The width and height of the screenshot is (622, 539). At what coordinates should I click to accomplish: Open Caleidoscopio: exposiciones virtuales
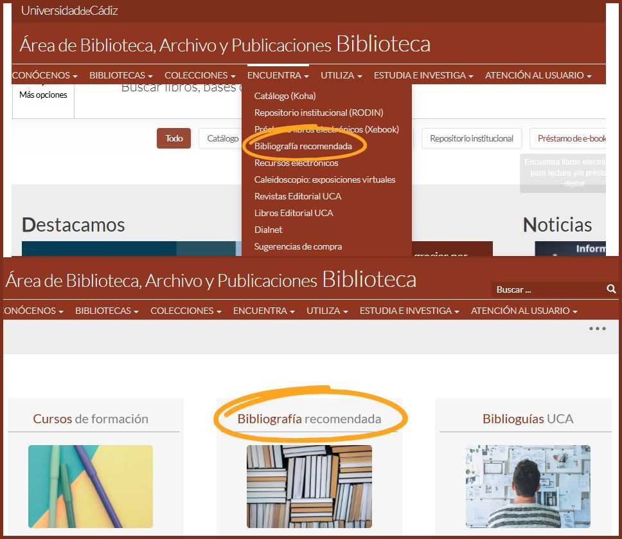pos(324,179)
